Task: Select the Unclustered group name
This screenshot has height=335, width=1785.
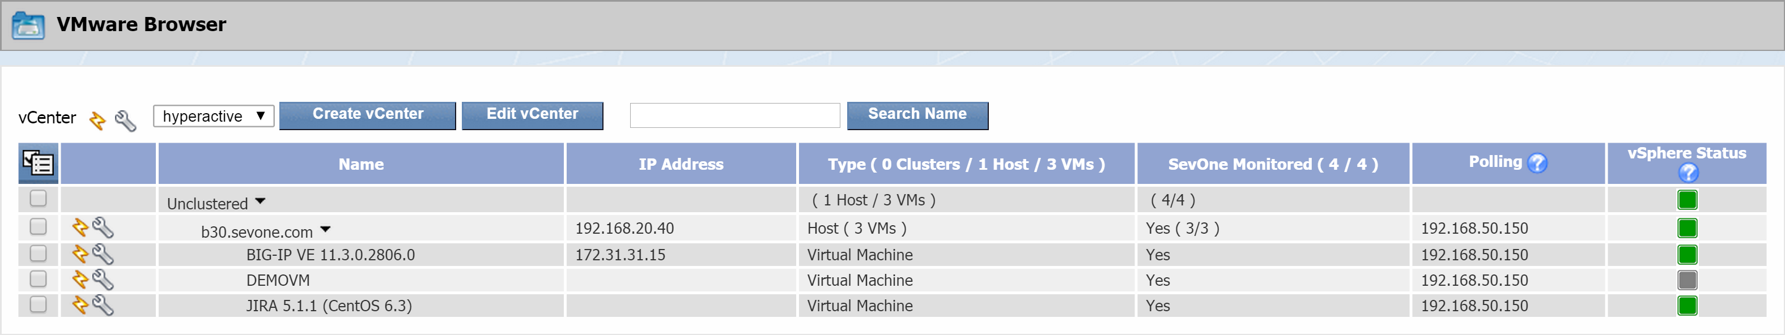Action: point(207,204)
